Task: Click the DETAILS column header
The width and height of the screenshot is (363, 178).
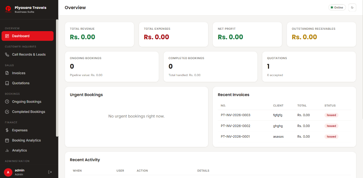Action: click(x=203, y=171)
